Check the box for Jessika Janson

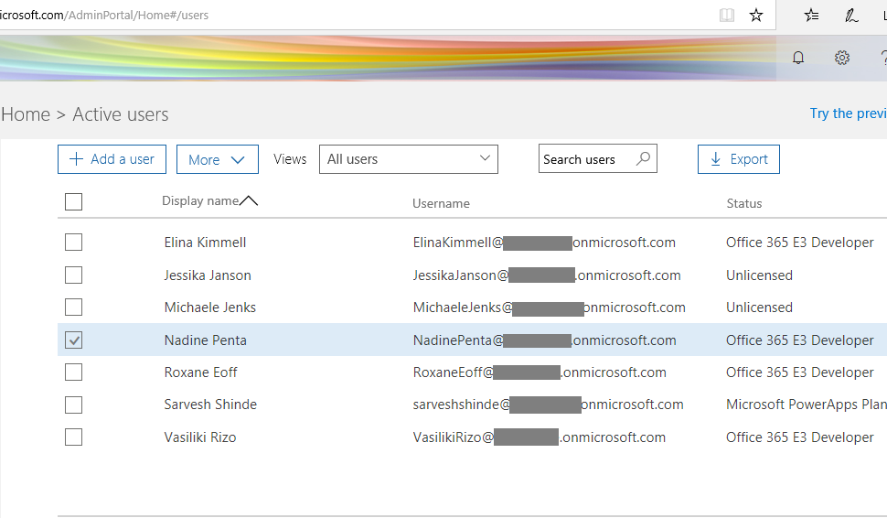[73, 275]
